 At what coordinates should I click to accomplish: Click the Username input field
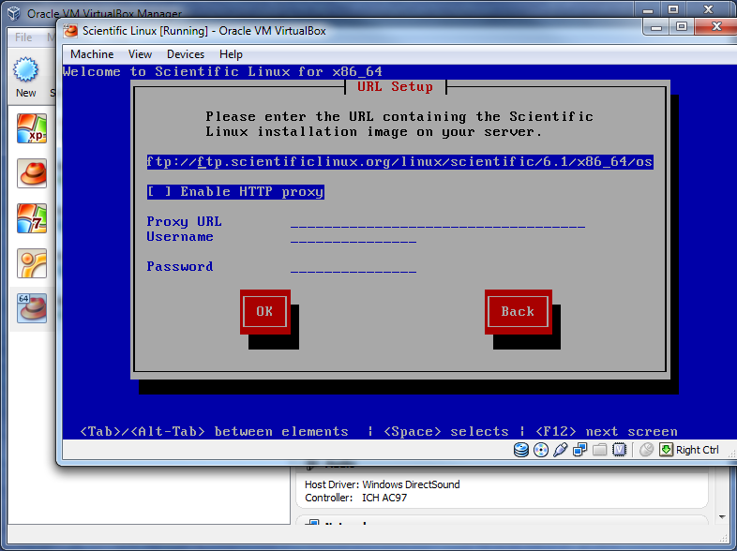click(x=353, y=237)
